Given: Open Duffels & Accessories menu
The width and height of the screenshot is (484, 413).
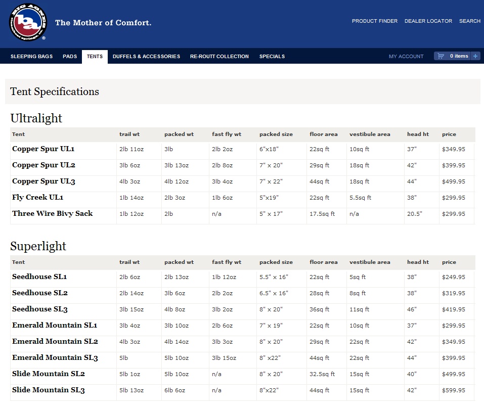Looking at the screenshot, I should coord(146,57).
